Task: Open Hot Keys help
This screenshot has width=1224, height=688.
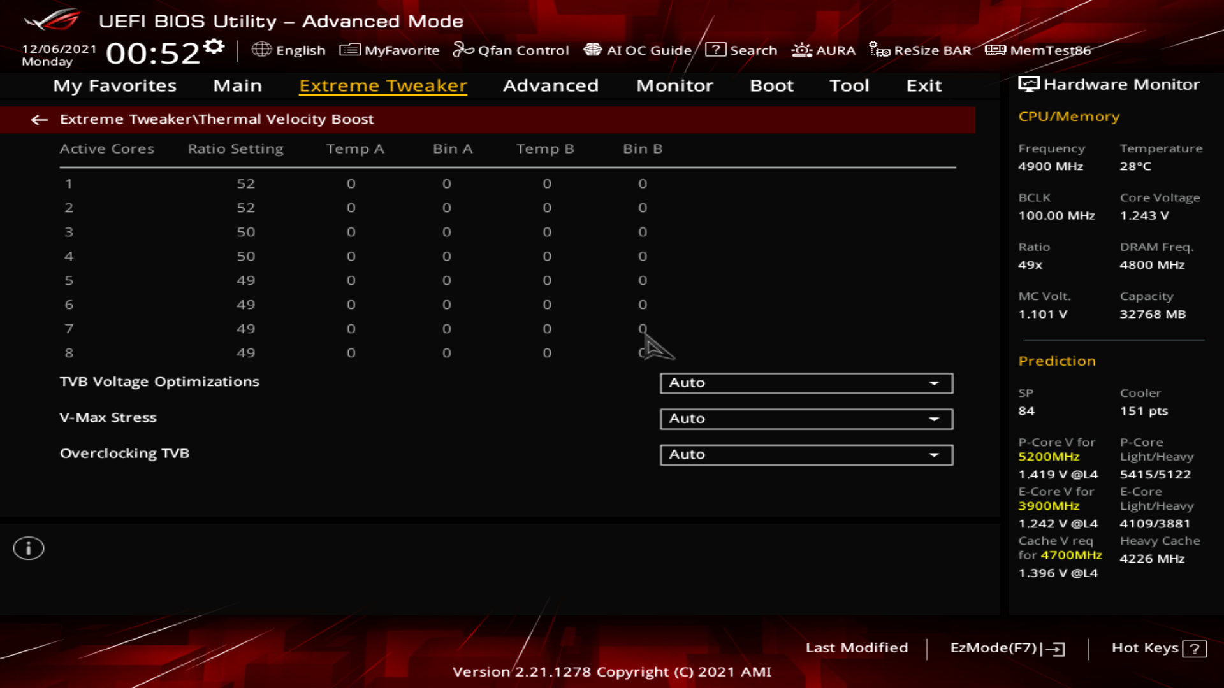Action: pyautogui.click(x=1159, y=648)
